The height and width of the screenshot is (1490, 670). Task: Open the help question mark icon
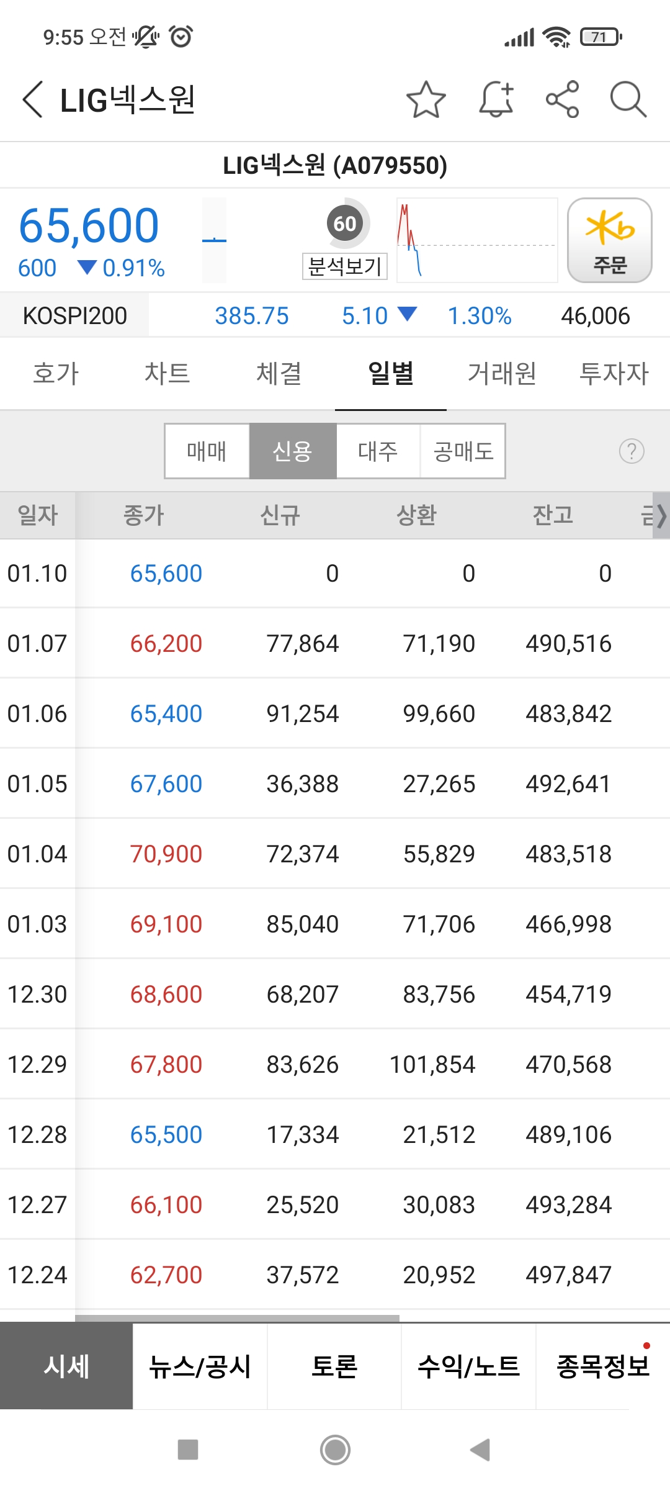[632, 451]
